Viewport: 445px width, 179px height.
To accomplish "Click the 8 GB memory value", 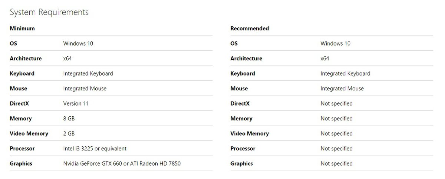I will pos(69,119).
